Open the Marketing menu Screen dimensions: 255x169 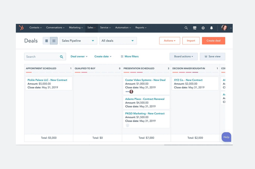[x=76, y=28]
